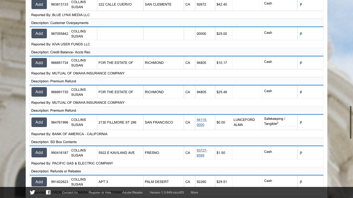Select Reported By PACIFIC GAS & ELECTRIC COMPANY

click(72, 163)
